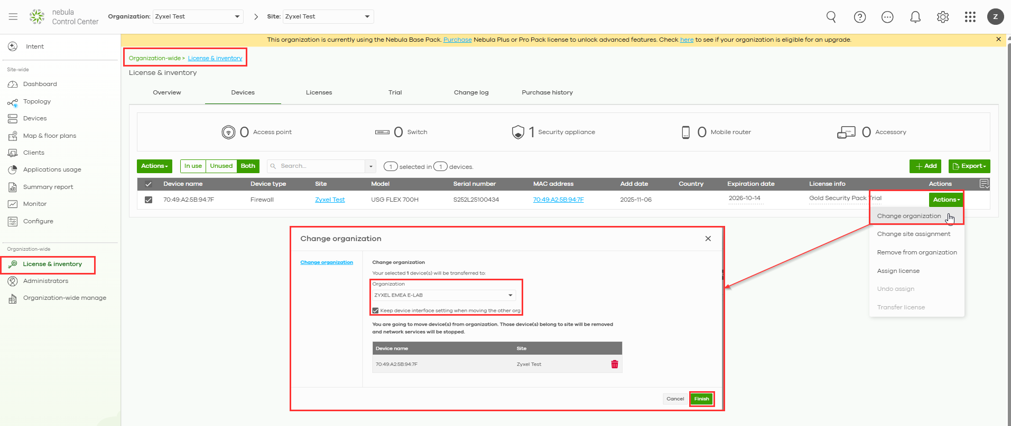
Task: Click the Monitor sidebar icon
Action: [x=13, y=204]
